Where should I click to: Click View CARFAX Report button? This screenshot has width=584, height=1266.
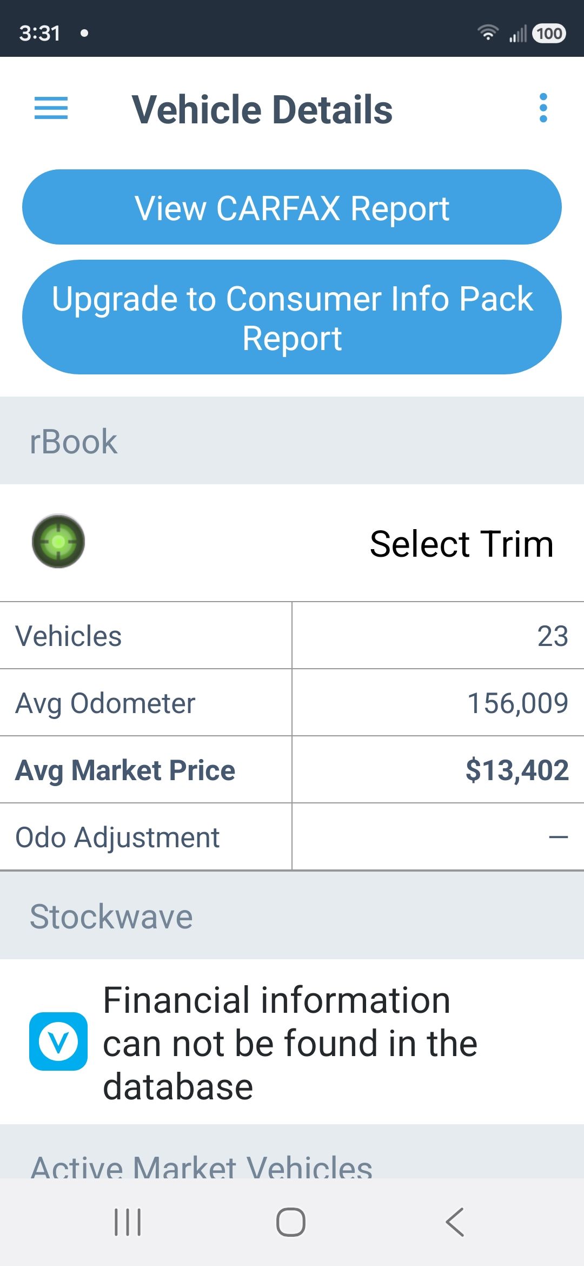pos(292,207)
